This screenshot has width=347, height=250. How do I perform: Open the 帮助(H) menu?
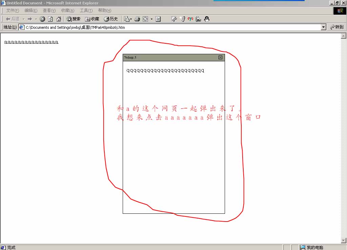(104, 11)
